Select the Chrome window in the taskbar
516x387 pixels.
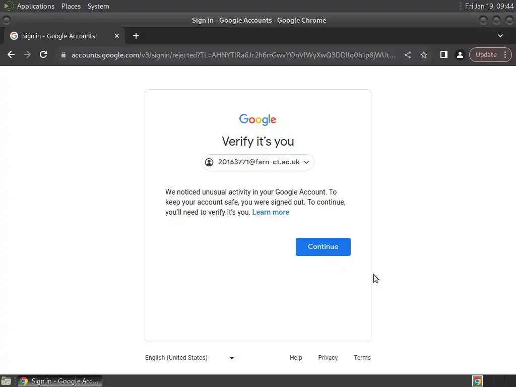59,381
